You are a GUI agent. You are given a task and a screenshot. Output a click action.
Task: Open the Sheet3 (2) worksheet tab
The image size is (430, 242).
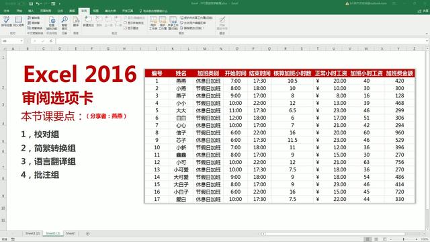click(33, 233)
